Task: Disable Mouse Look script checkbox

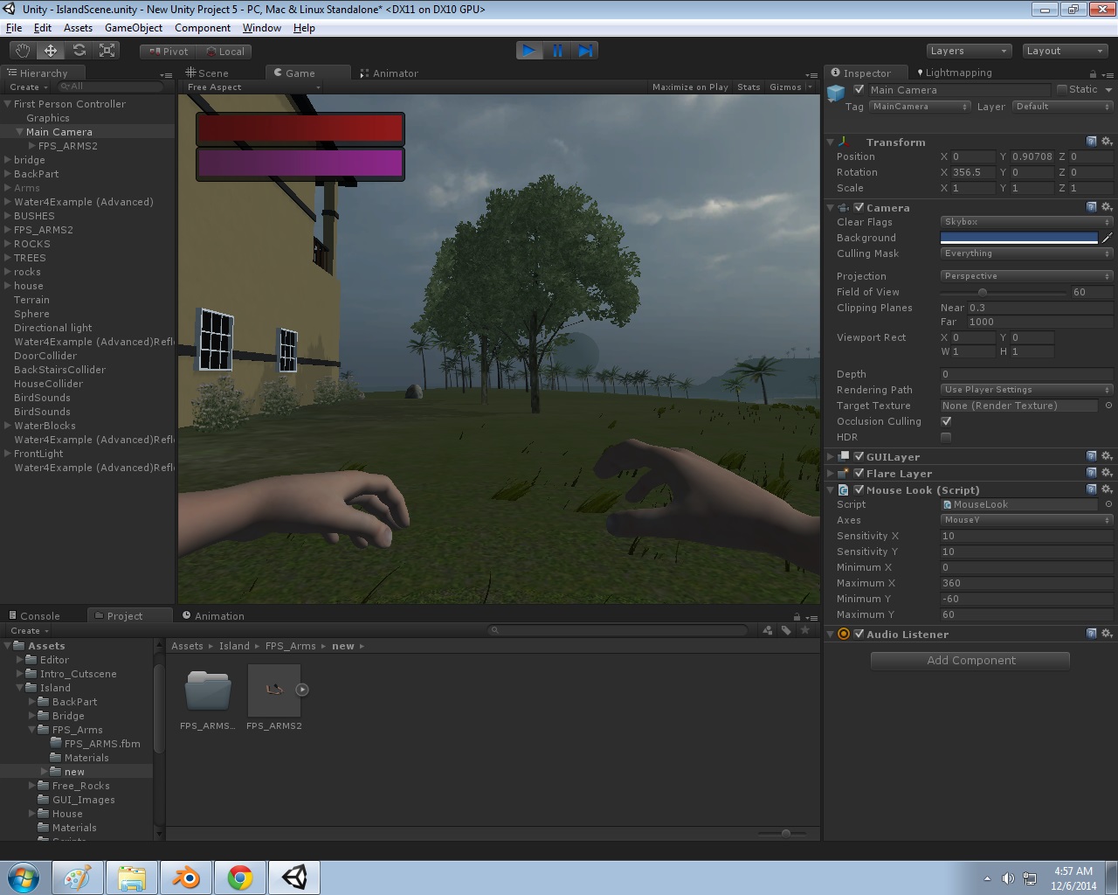Action: 859,489
